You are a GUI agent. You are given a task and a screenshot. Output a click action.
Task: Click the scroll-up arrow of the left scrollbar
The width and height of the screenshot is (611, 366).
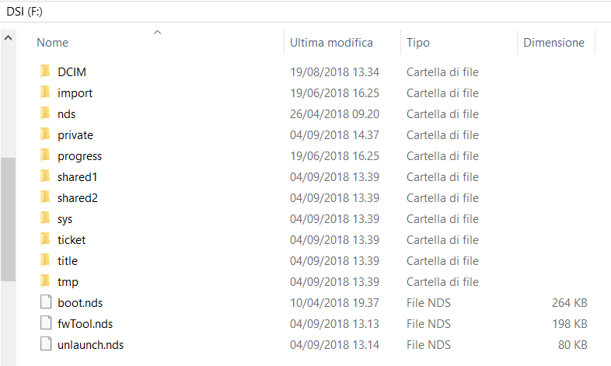(8, 38)
